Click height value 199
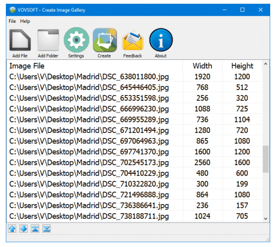The width and height of the screenshot is (275, 247). [x=242, y=184]
